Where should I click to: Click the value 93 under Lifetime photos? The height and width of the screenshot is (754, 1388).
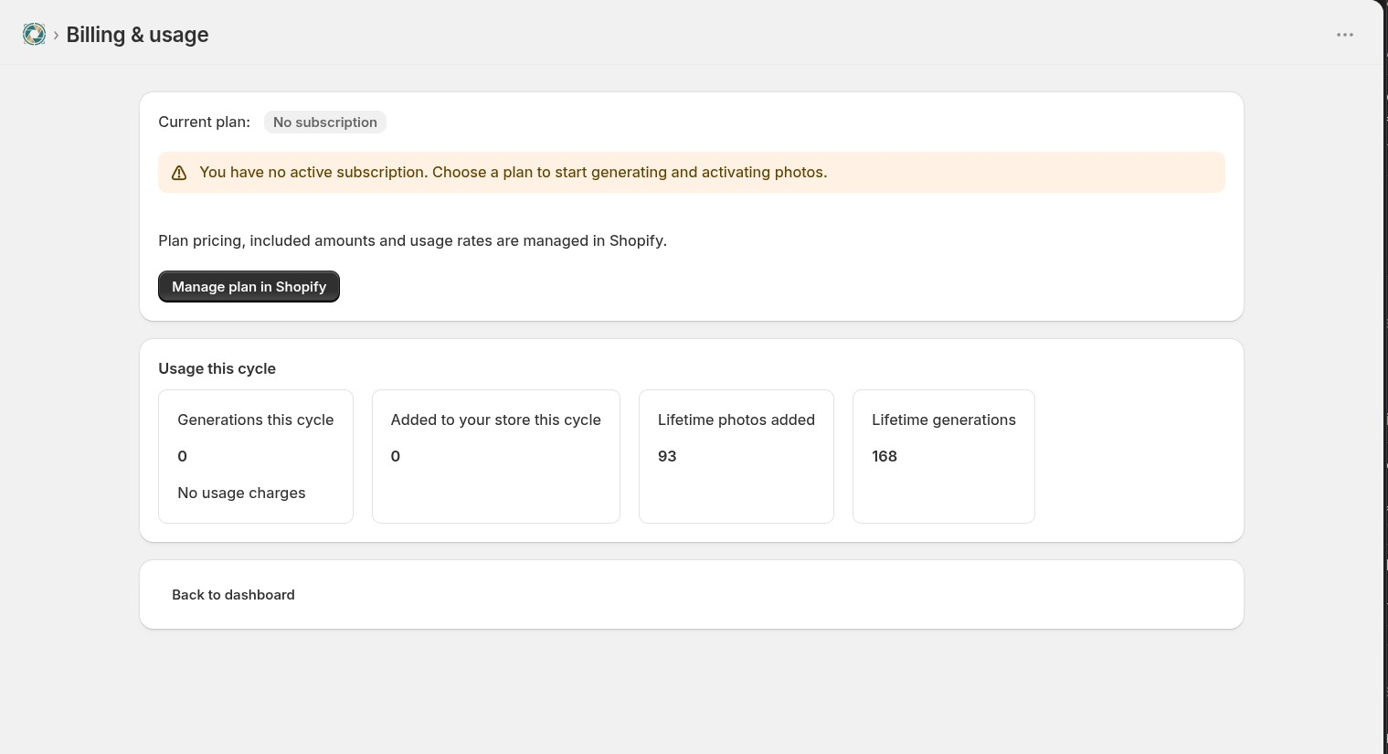coord(667,457)
